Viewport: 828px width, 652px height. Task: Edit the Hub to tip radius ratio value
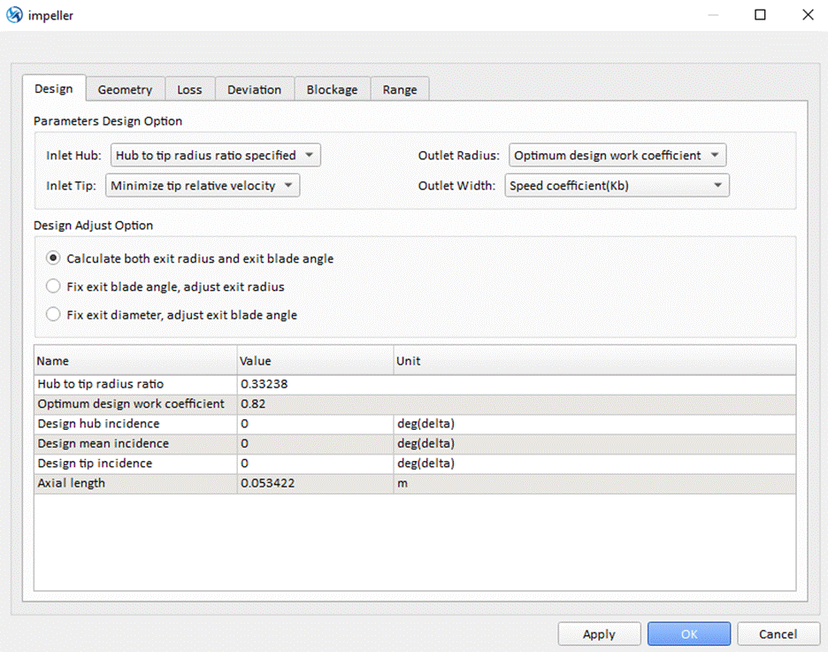point(314,384)
